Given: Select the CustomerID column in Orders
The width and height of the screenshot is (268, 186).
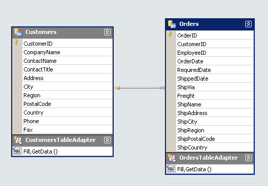Looking at the screenshot, I should (x=215, y=44).
